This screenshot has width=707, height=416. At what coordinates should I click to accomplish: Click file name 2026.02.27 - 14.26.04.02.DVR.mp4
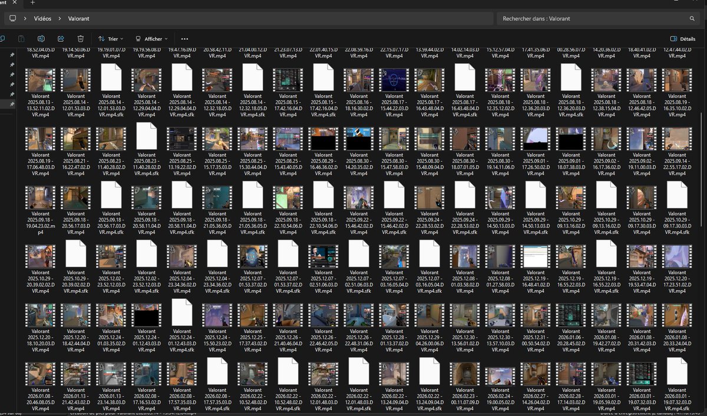click(536, 399)
